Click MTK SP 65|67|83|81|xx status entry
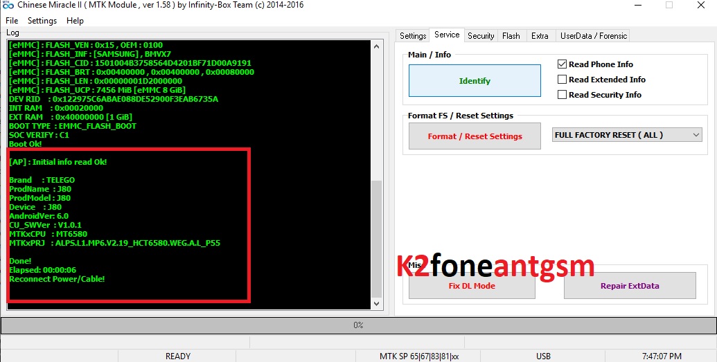This screenshot has height=362, width=717. [x=419, y=356]
